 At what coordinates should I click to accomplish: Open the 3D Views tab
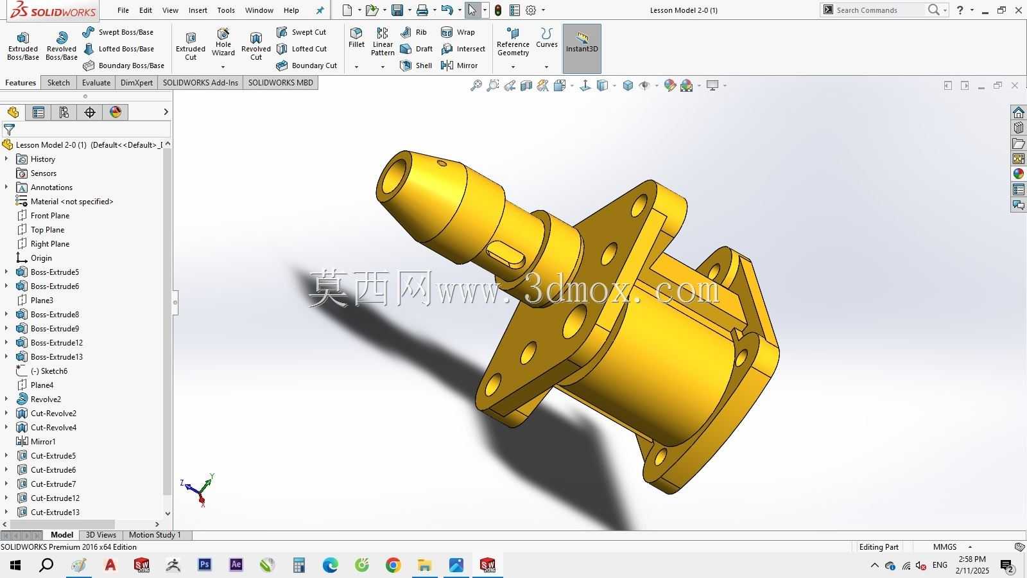[x=101, y=534]
